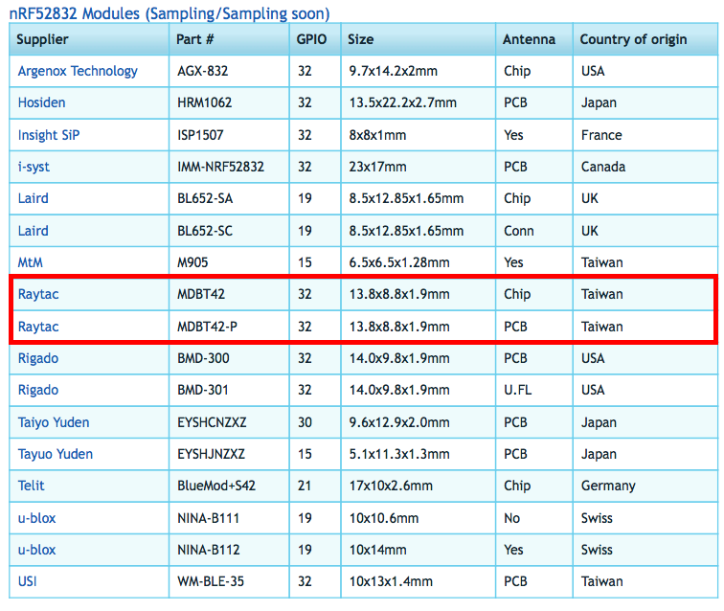724x611 pixels.
Task: Follow the Tayuo Yuden supplier link
Action: pyautogui.click(x=55, y=454)
